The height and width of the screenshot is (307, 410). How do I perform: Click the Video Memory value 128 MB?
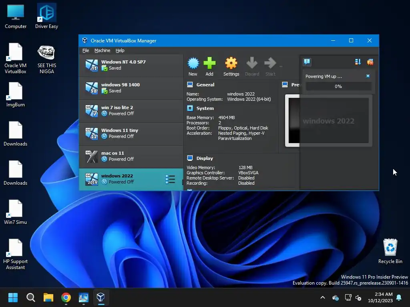point(245,167)
